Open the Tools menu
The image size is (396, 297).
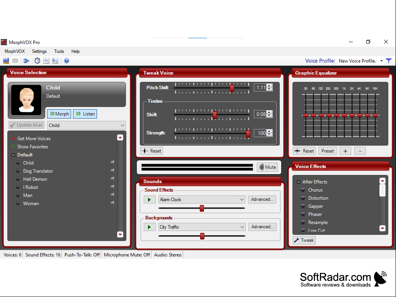[x=59, y=51]
